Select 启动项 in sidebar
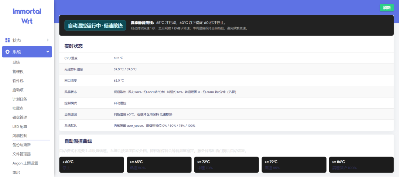Screen dimensions: 399x177 [x=18, y=90]
